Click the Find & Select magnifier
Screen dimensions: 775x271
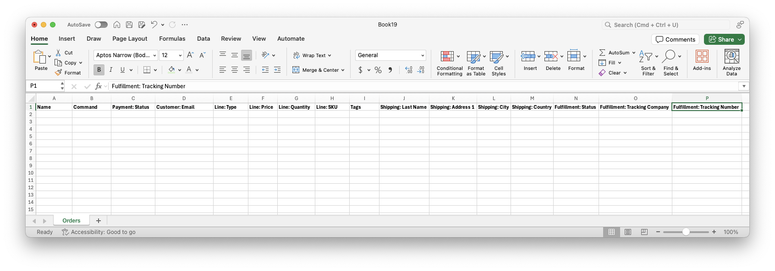click(669, 57)
